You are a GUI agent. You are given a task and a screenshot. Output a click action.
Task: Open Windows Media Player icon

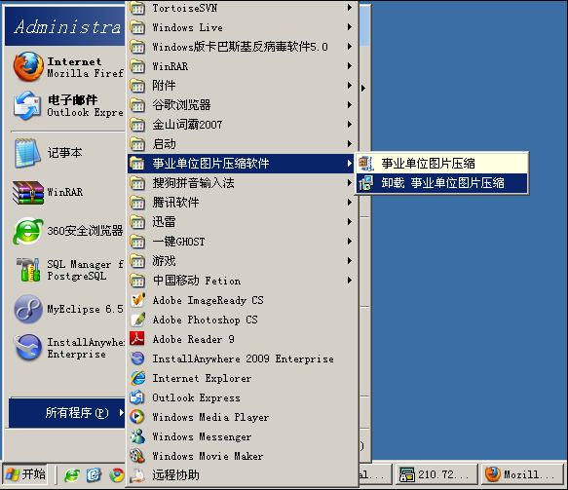[x=137, y=417]
